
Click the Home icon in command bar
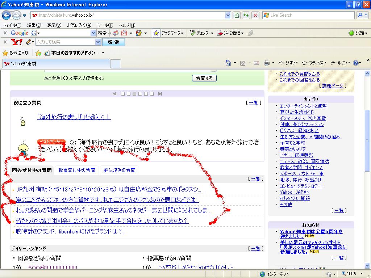[x=228, y=63]
